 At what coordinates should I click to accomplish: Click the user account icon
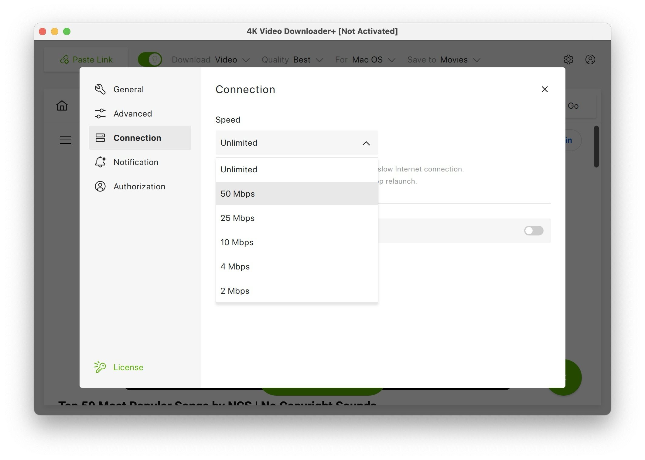[590, 59]
